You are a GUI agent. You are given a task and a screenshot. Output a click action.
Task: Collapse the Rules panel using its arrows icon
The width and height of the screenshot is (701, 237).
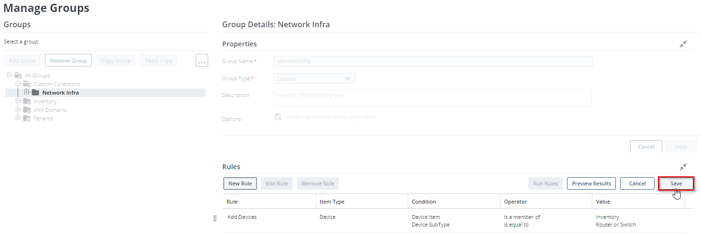pyautogui.click(x=683, y=167)
